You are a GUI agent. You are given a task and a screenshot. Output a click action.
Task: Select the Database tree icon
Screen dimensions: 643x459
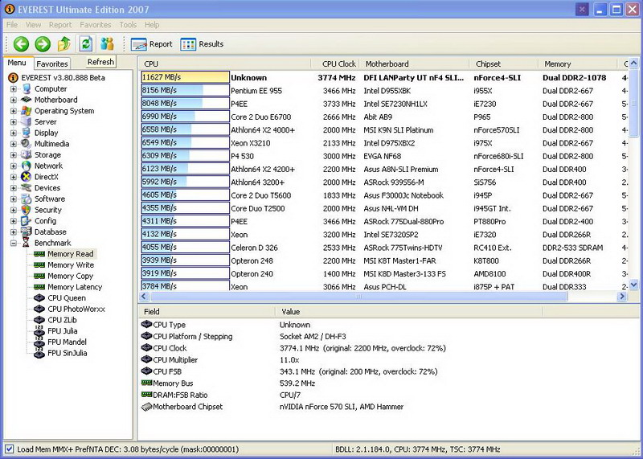[27, 232]
